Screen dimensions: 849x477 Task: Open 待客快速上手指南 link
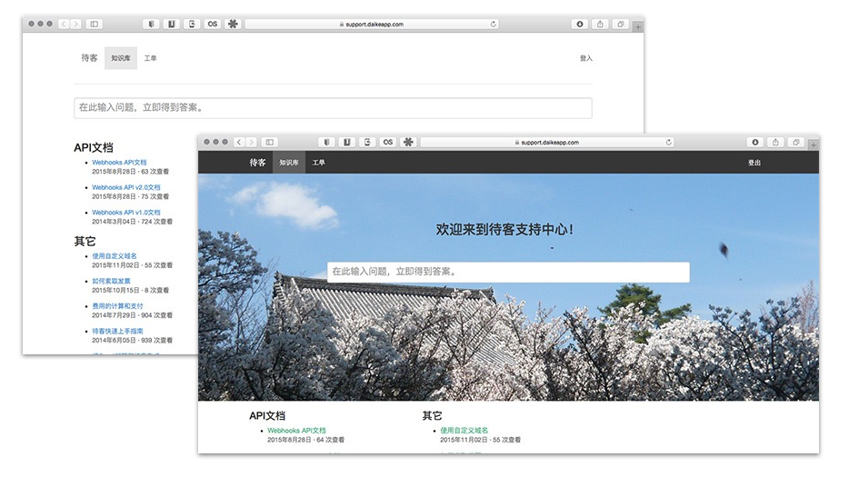[117, 331]
